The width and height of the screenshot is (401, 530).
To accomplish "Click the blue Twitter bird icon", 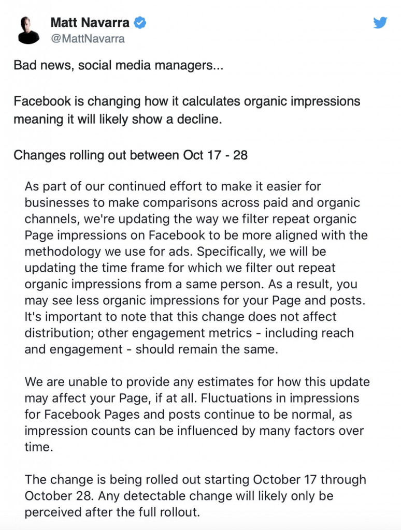I will tap(381, 22).
